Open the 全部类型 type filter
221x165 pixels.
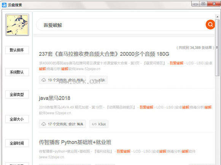17,94
